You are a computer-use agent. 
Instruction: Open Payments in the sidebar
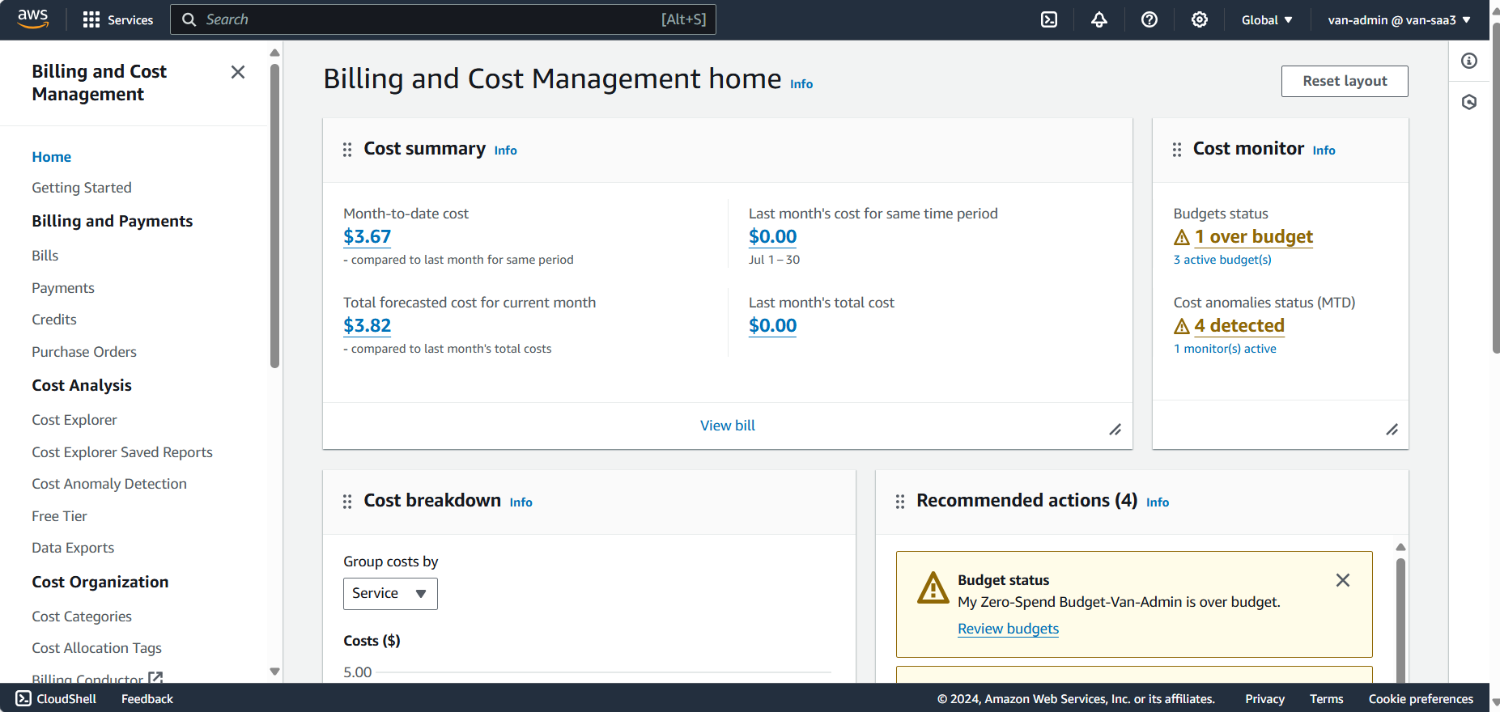point(63,288)
